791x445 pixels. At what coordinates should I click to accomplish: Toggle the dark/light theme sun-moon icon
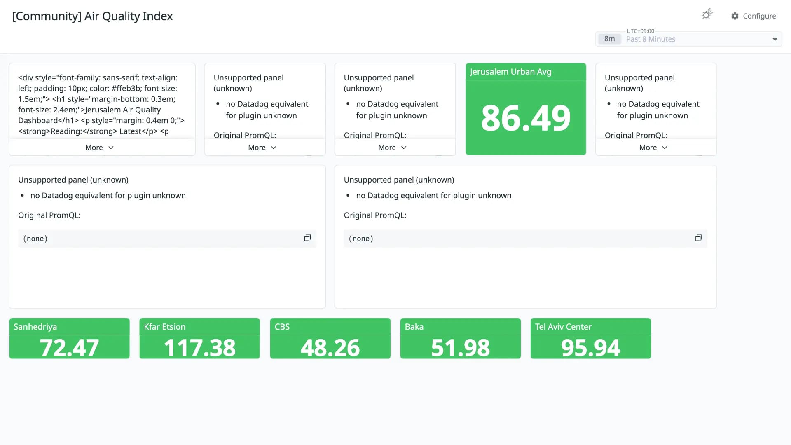coord(707,15)
